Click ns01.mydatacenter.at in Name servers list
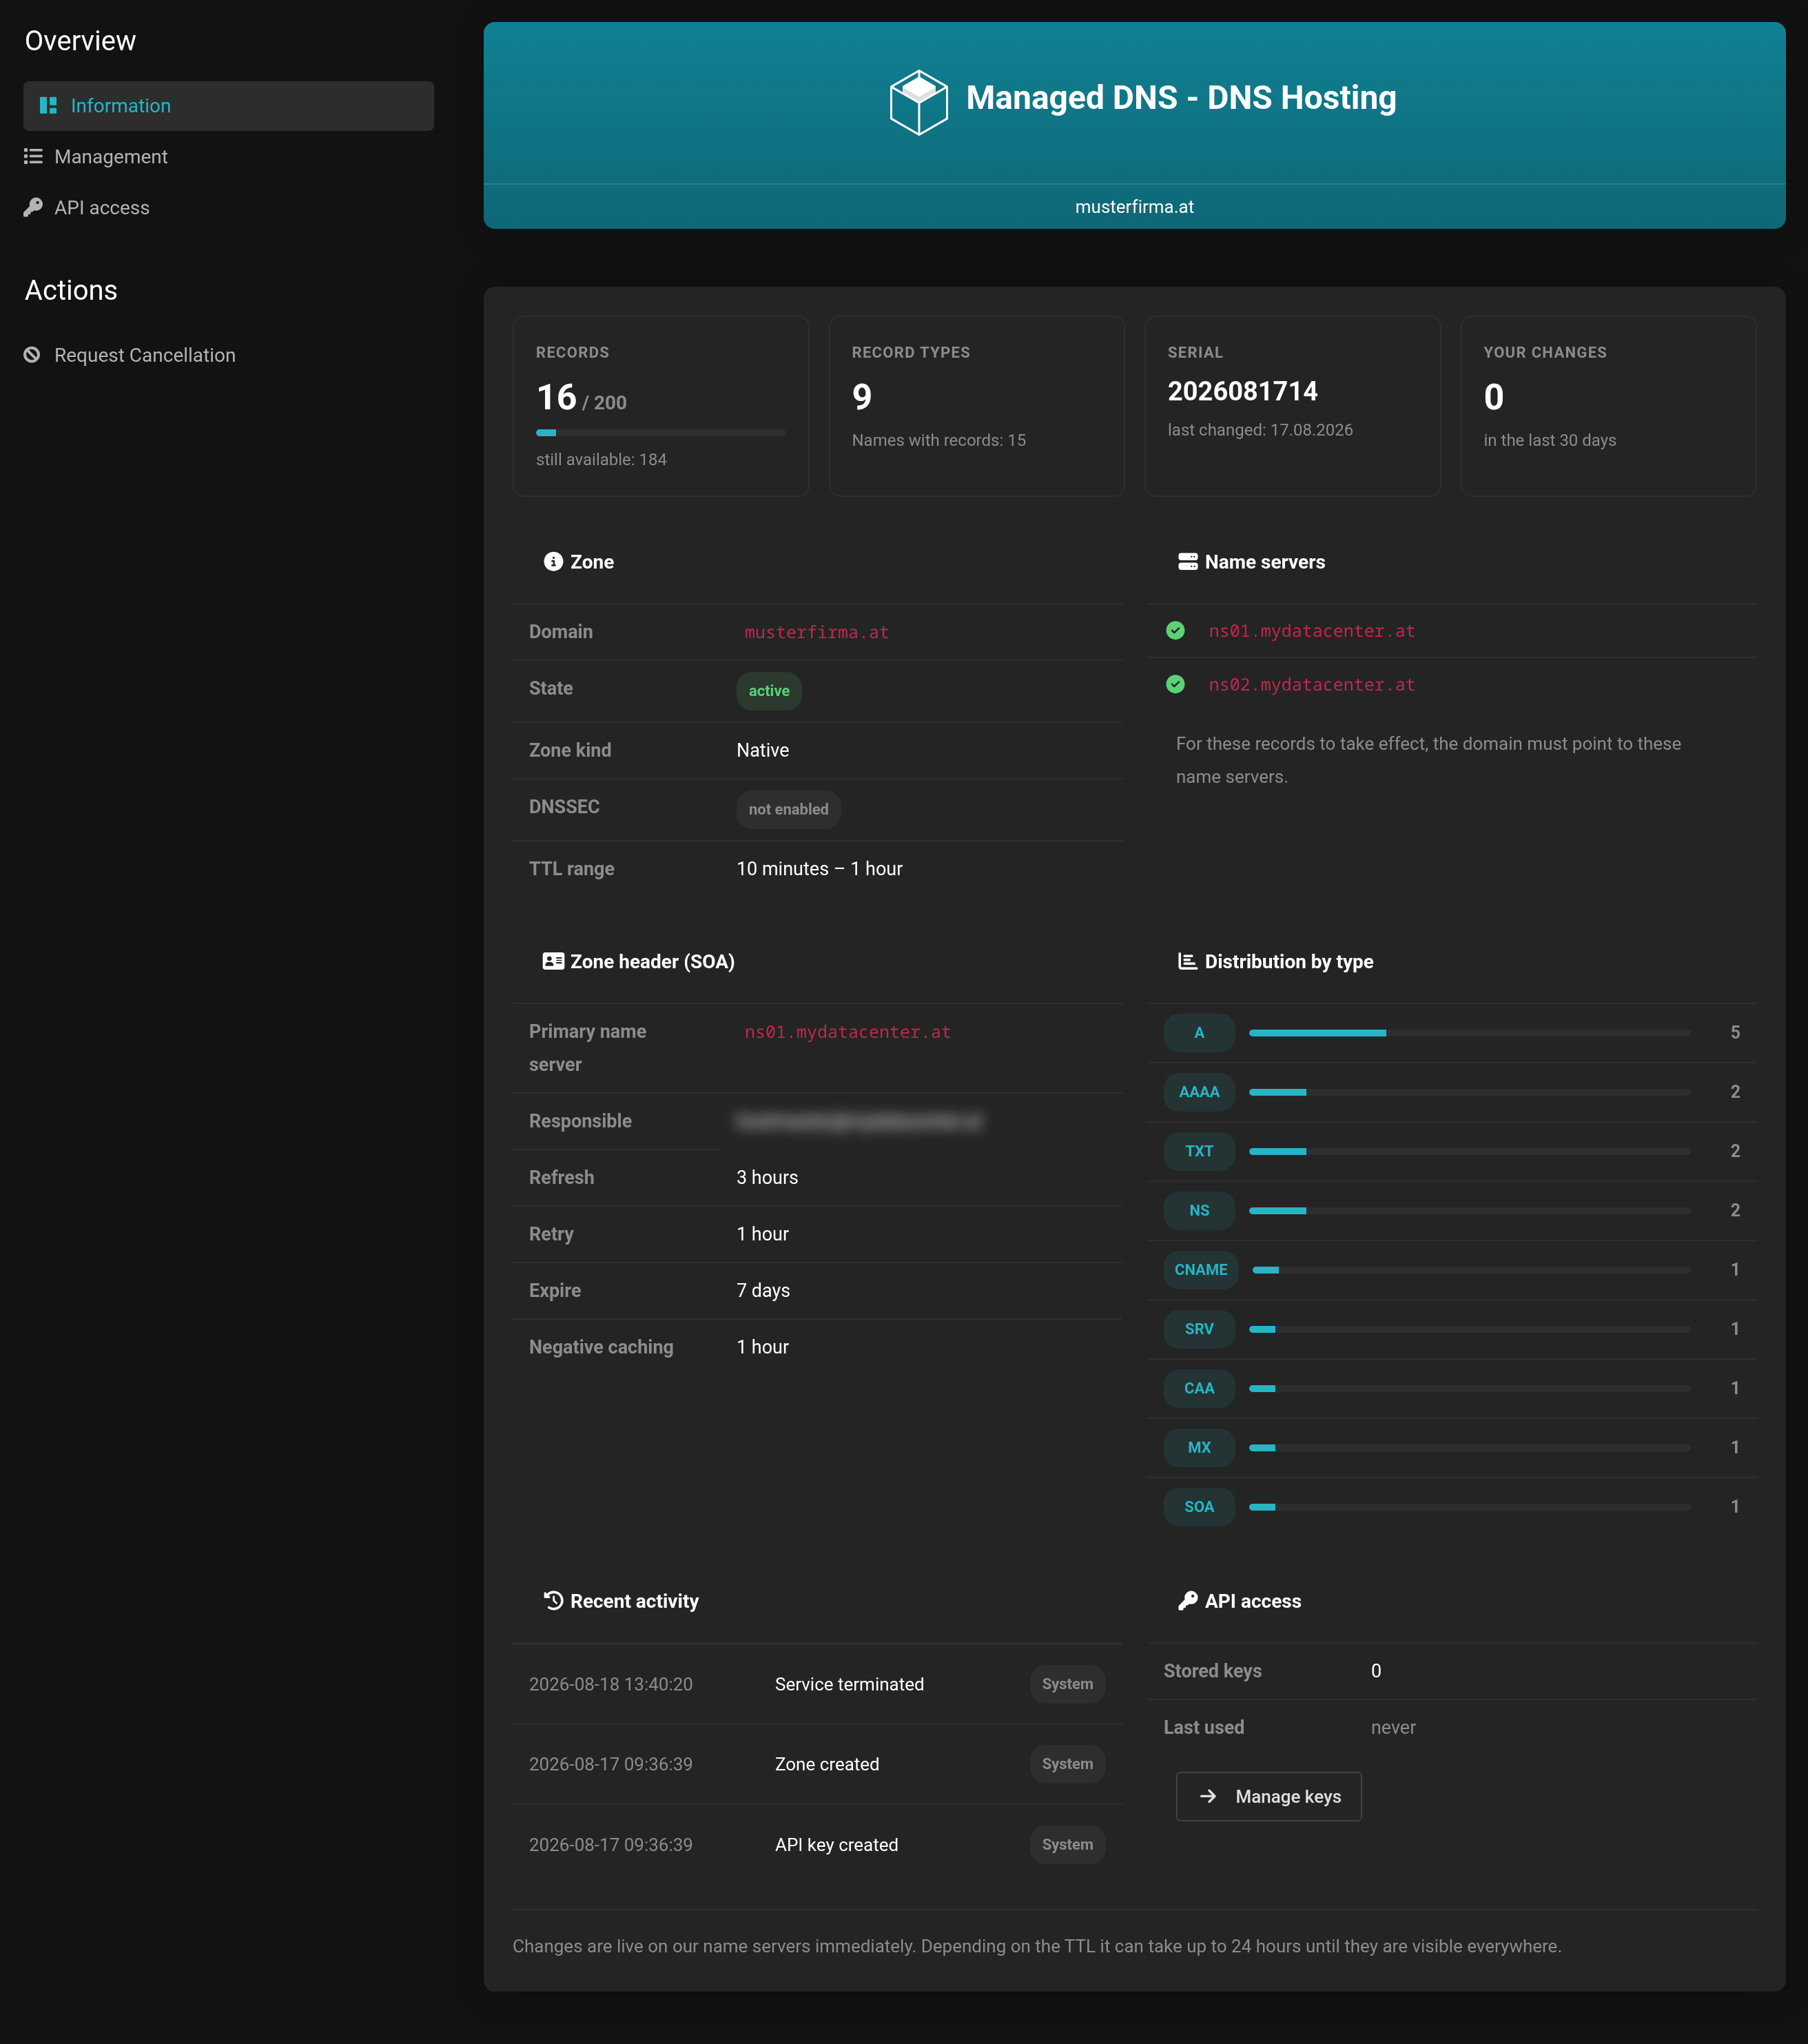The image size is (1808, 2044). click(x=1312, y=631)
